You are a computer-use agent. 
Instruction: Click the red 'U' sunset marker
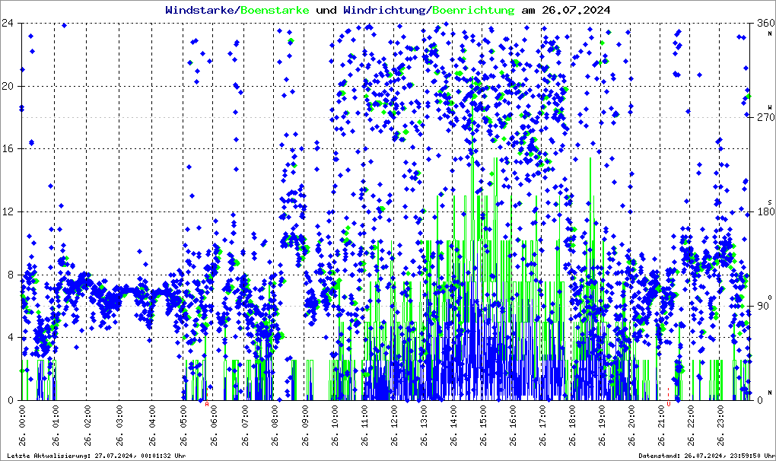[669, 404]
